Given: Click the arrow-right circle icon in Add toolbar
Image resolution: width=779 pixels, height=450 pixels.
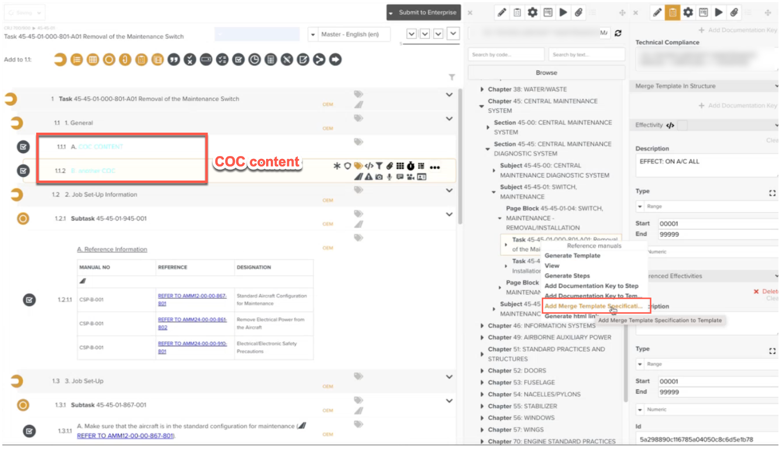Looking at the screenshot, I should 335,60.
